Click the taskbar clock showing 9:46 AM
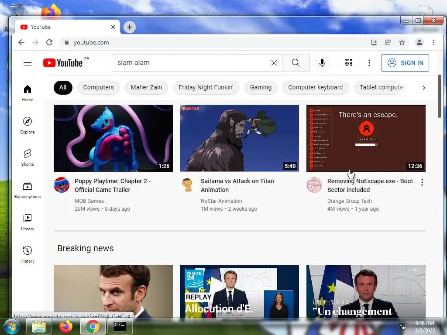 coord(425,327)
